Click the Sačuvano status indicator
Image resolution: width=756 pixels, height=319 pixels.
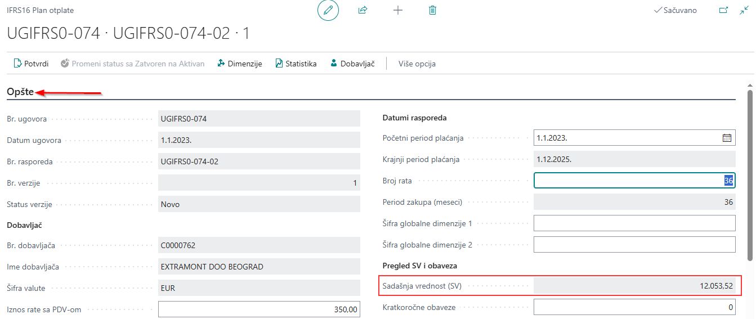(x=676, y=10)
